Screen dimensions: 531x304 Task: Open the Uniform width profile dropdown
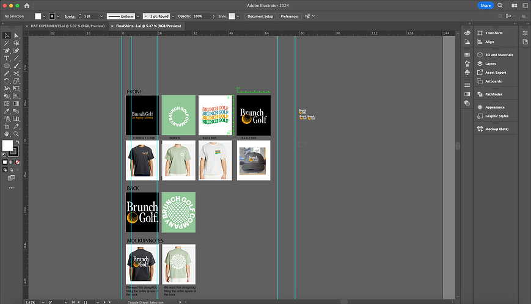138,16
